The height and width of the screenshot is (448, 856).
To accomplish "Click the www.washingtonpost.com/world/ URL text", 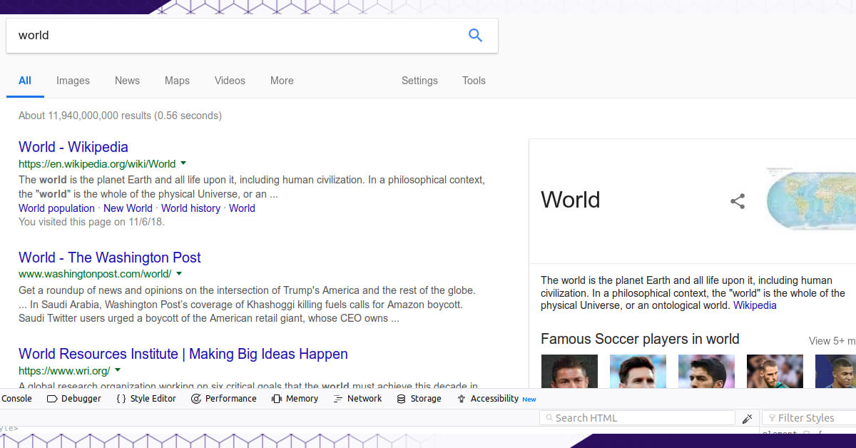I will point(95,274).
